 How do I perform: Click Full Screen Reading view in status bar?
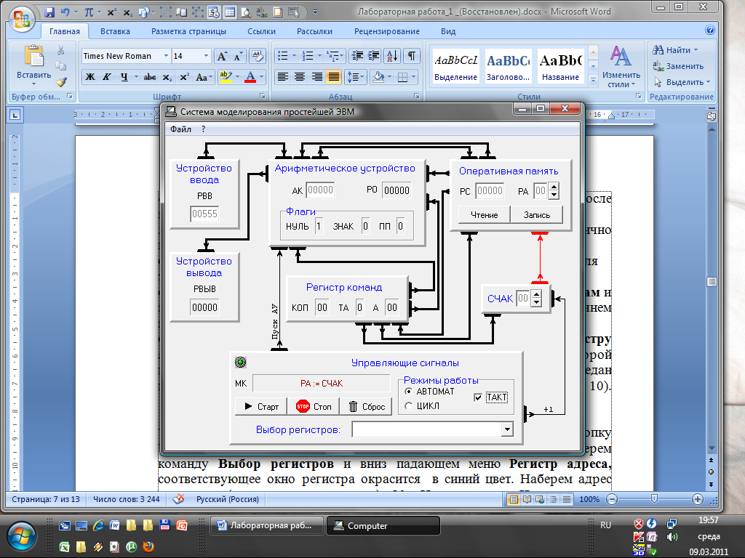point(527,499)
